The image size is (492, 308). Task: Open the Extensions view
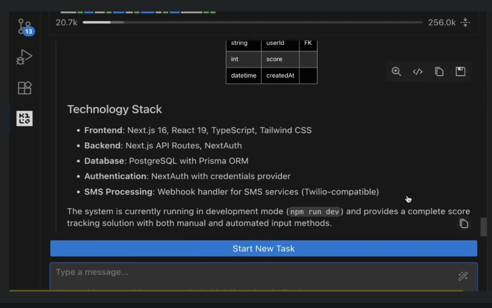pyautogui.click(x=24, y=88)
